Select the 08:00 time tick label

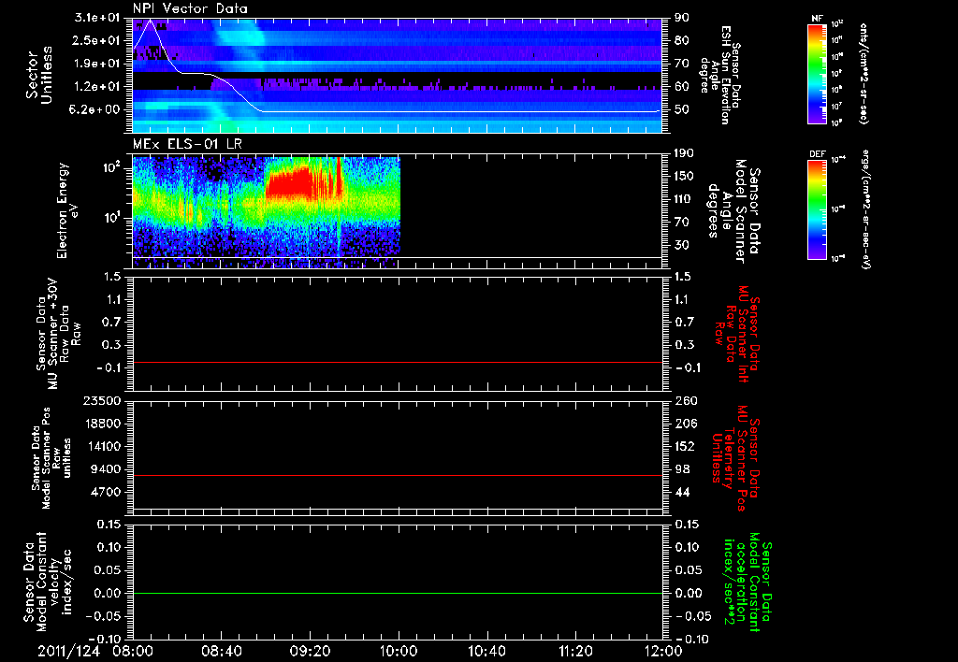(133, 651)
